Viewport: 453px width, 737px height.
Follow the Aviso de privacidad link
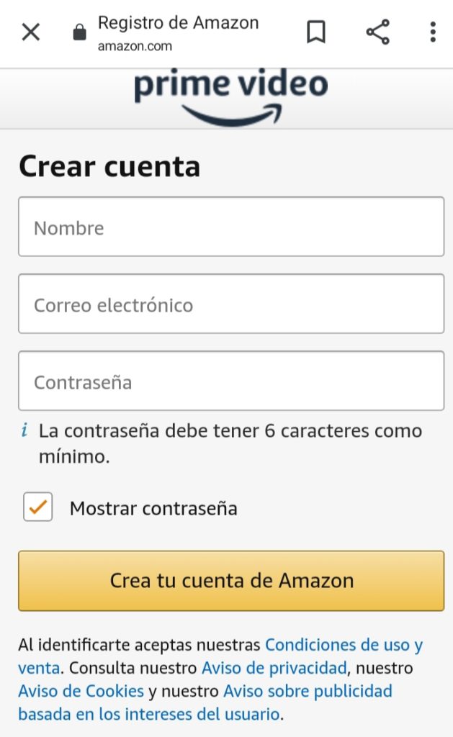click(x=274, y=668)
